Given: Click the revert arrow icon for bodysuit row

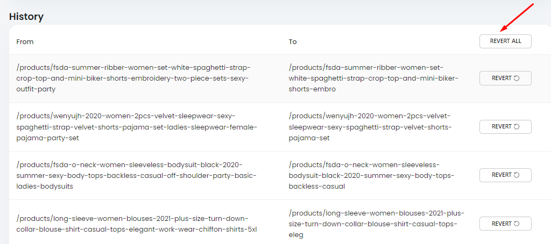Looking at the screenshot, I should click(x=517, y=175).
